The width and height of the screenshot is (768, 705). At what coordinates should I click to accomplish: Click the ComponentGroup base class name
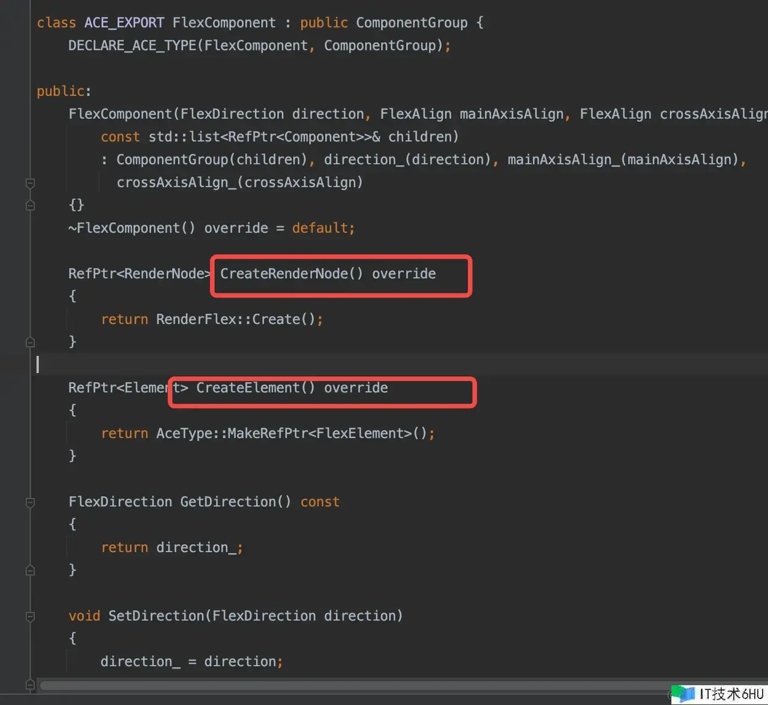pos(412,23)
